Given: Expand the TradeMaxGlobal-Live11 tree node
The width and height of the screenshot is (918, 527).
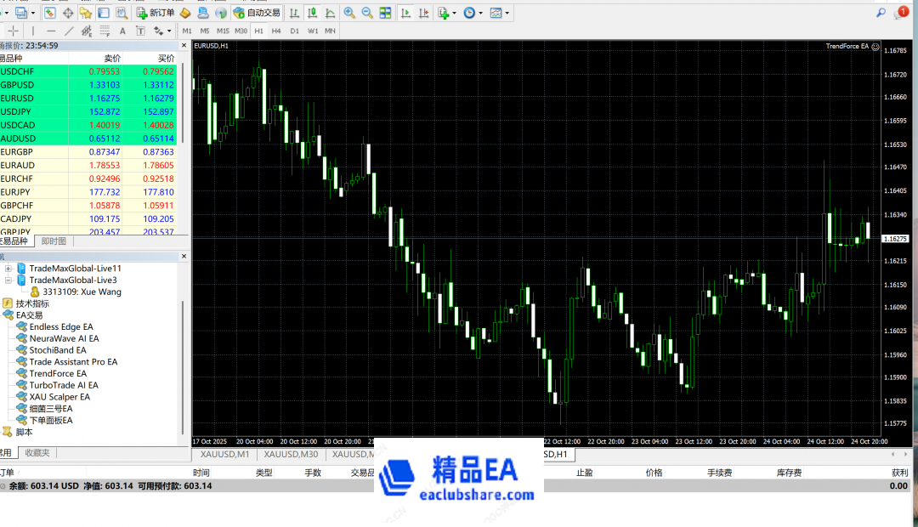Looking at the screenshot, I should point(8,268).
